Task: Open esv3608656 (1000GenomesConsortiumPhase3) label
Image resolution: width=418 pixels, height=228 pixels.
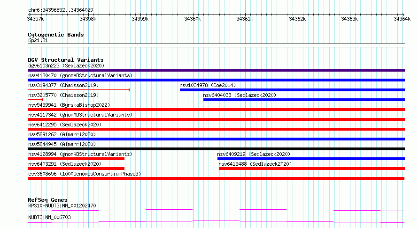Action: pyautogui.click(x=85, y=174)
